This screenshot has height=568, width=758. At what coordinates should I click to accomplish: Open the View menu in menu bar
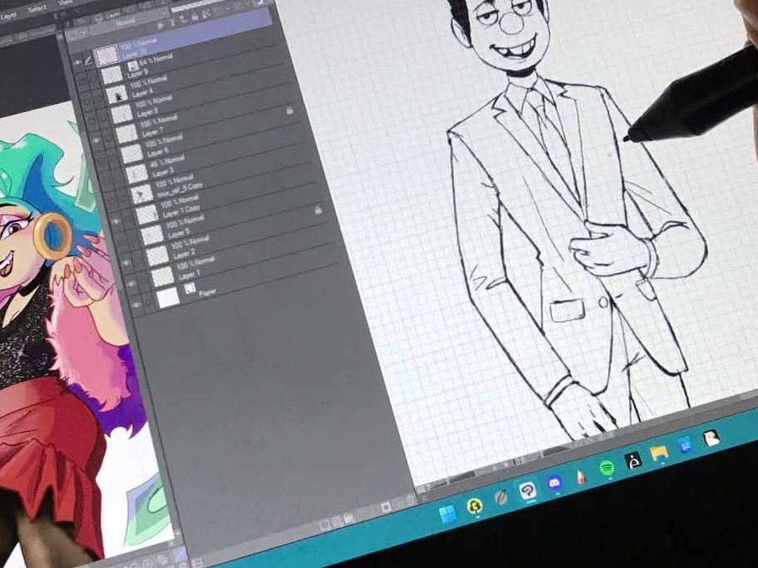(x=65, y=3)
